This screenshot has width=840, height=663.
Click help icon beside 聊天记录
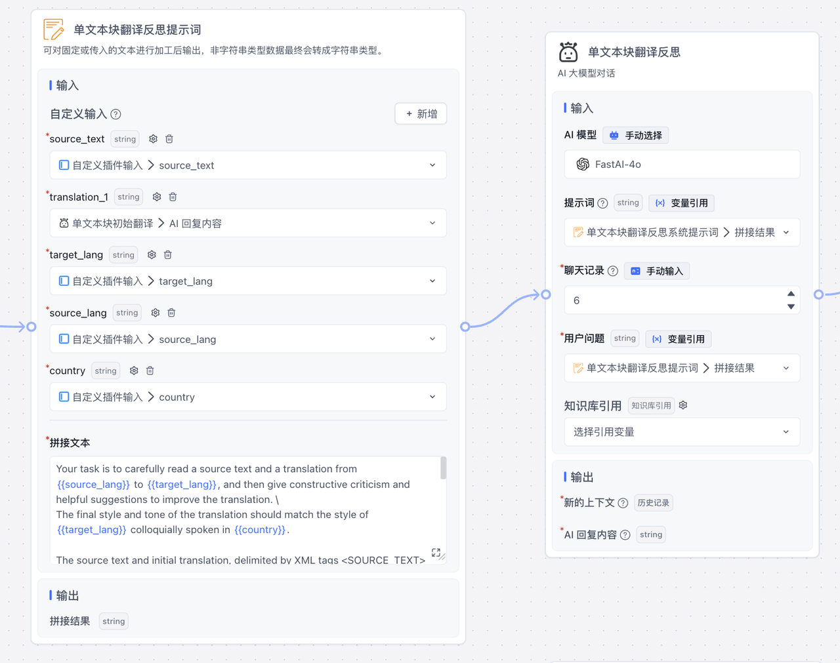coord(613,271)
